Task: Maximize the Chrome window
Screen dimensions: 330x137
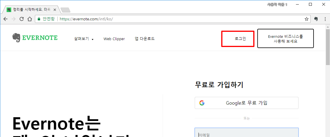Action: [x=310, y=4]
